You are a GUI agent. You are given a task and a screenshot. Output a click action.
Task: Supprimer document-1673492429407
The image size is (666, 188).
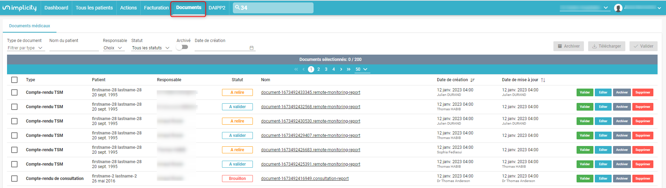(x=643, y=135)
